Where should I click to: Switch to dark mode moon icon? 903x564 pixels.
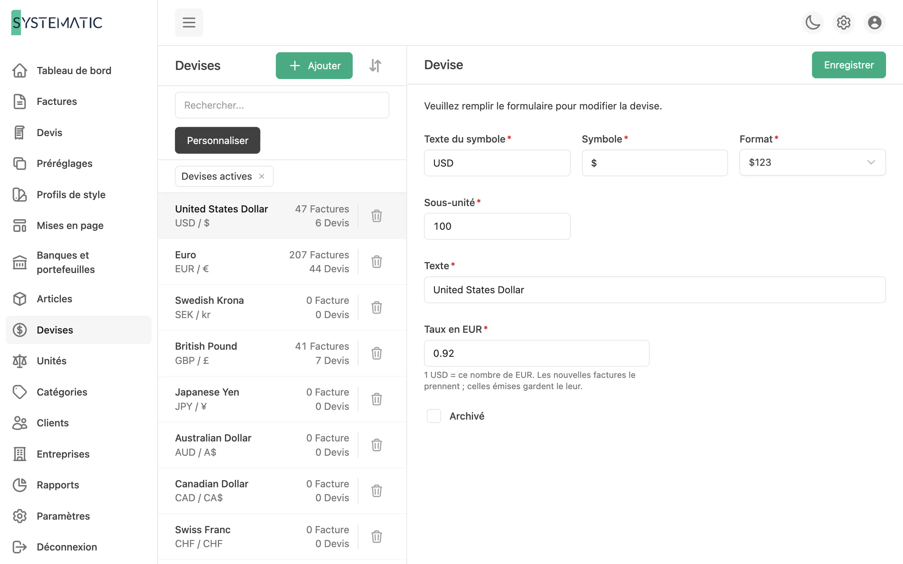813,23
